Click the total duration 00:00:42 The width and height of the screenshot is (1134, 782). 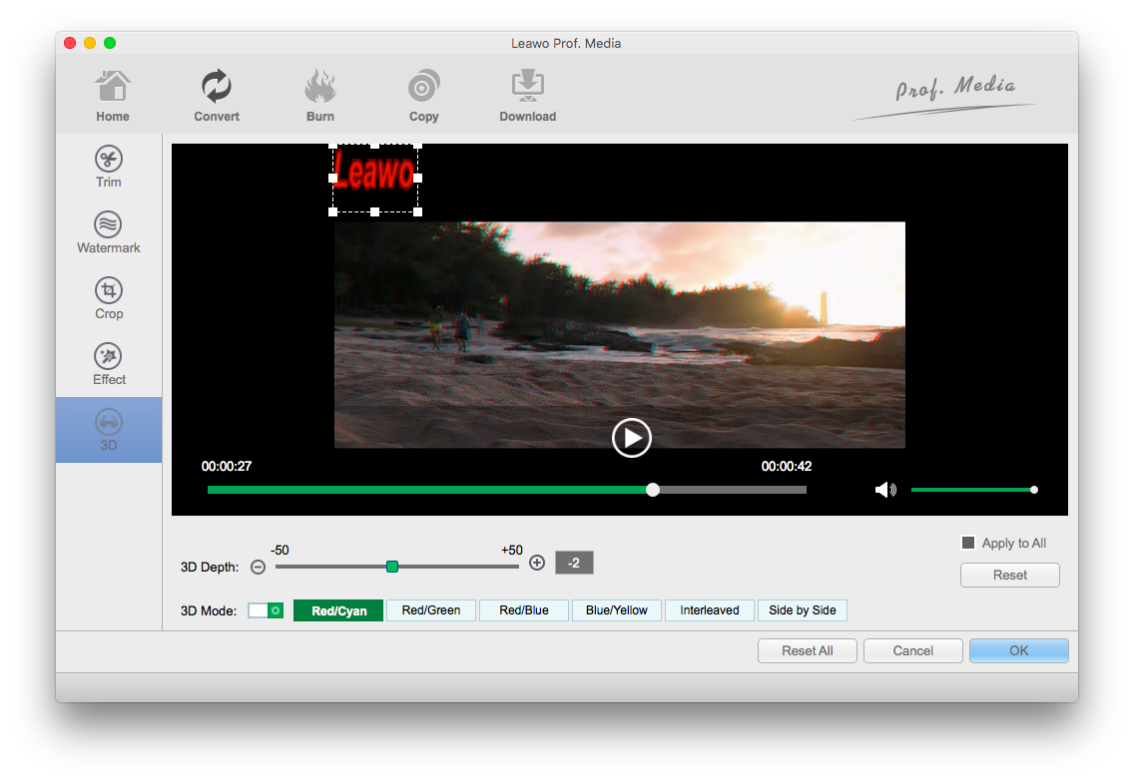787,467
